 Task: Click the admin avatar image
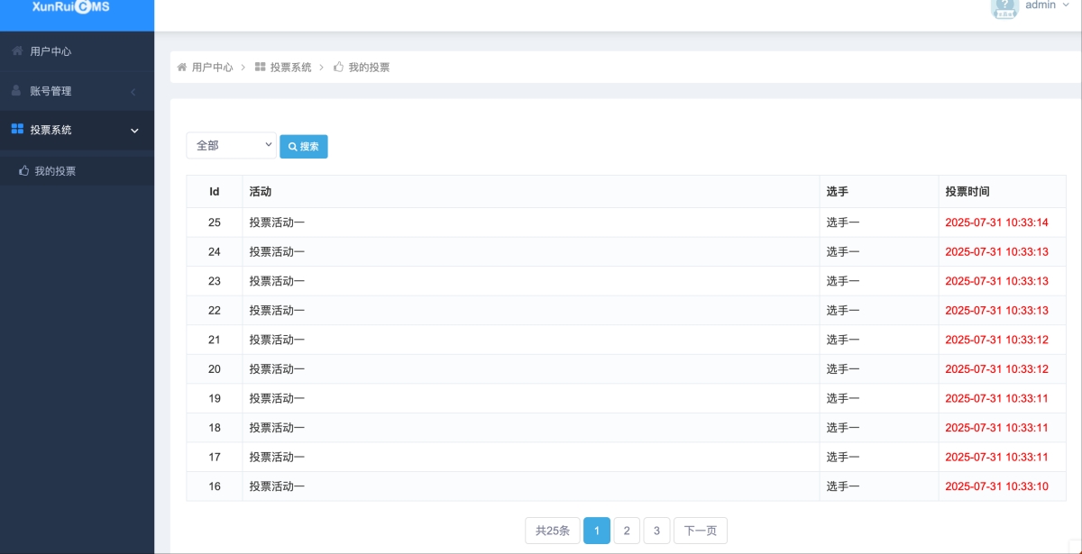[x=1004, y=7]
